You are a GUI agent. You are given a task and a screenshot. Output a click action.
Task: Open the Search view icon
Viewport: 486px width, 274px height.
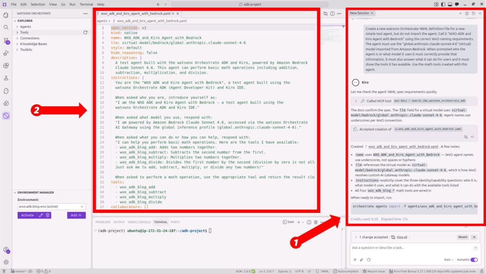pyautogui.click(x=5, y=27)
